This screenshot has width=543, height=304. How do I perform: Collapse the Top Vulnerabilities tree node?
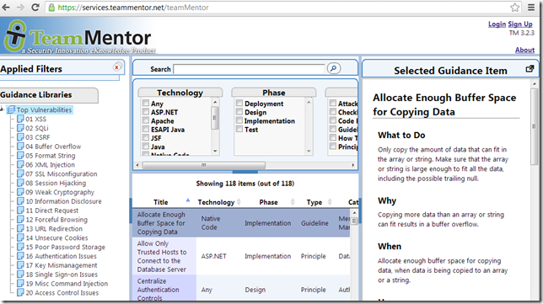[2, 109]
